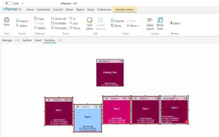Screen dimensions: 219x137
Task: Set the status to Done
Action: tap(116, 26)
